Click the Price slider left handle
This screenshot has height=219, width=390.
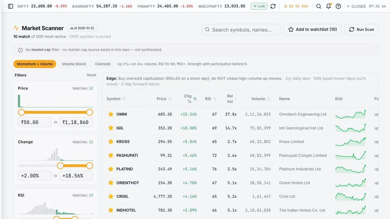click(x=21, y=112)
